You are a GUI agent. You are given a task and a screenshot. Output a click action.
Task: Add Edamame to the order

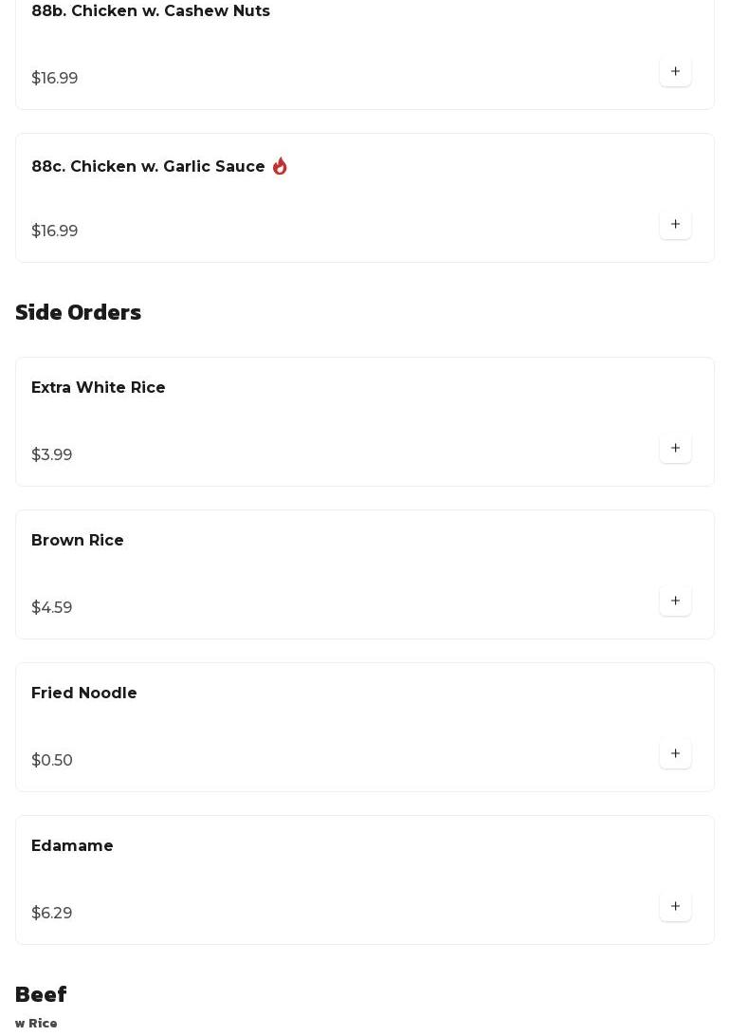coord(675,907)
